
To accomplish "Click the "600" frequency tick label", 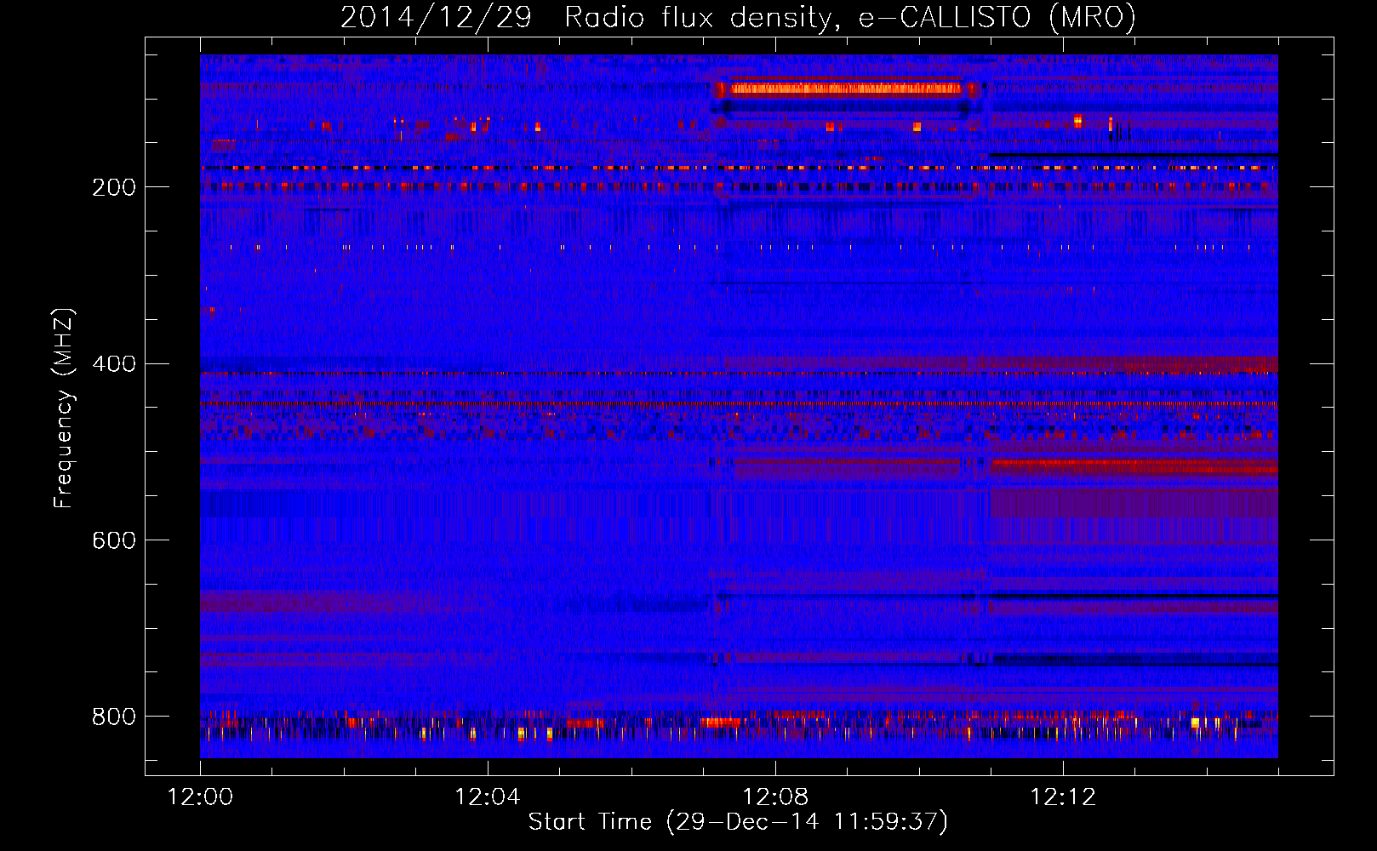I will 114,540.
